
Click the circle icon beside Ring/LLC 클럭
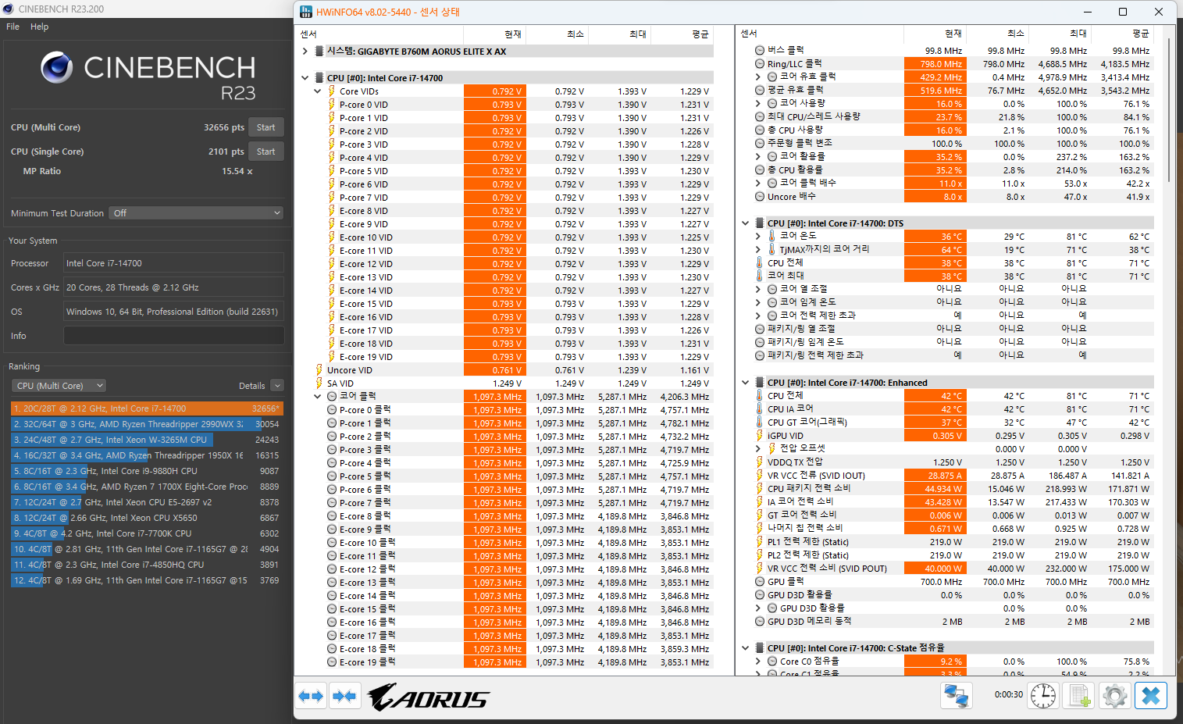pos(760,64)
